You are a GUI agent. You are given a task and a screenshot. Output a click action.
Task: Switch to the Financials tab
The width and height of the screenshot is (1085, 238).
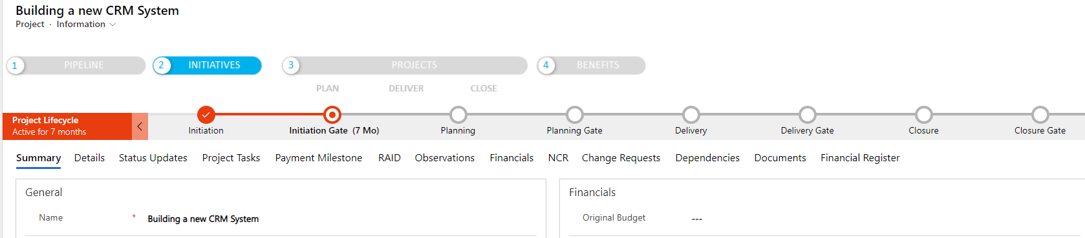coord(511,158)
